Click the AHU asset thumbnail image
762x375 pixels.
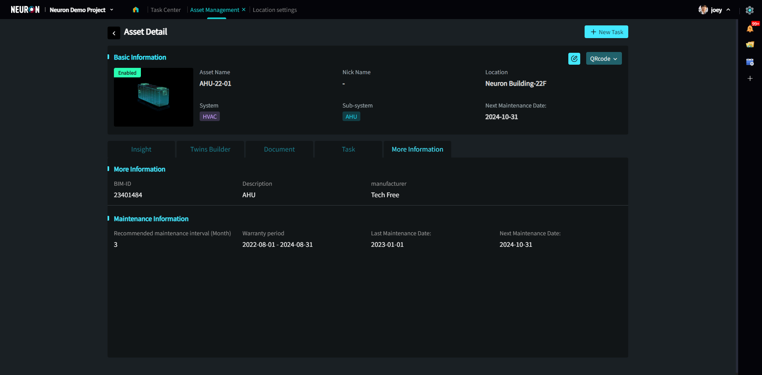point(154,97)
